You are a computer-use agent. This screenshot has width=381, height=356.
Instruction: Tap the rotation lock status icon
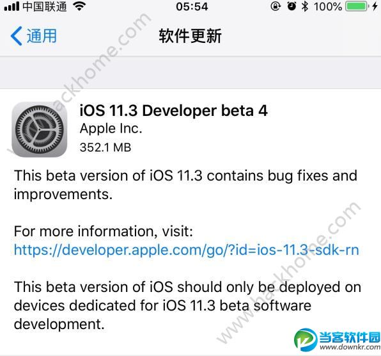coord(276,6)
